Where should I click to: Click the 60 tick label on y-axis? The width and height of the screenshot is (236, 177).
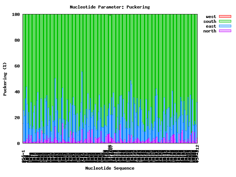(17, 66)
